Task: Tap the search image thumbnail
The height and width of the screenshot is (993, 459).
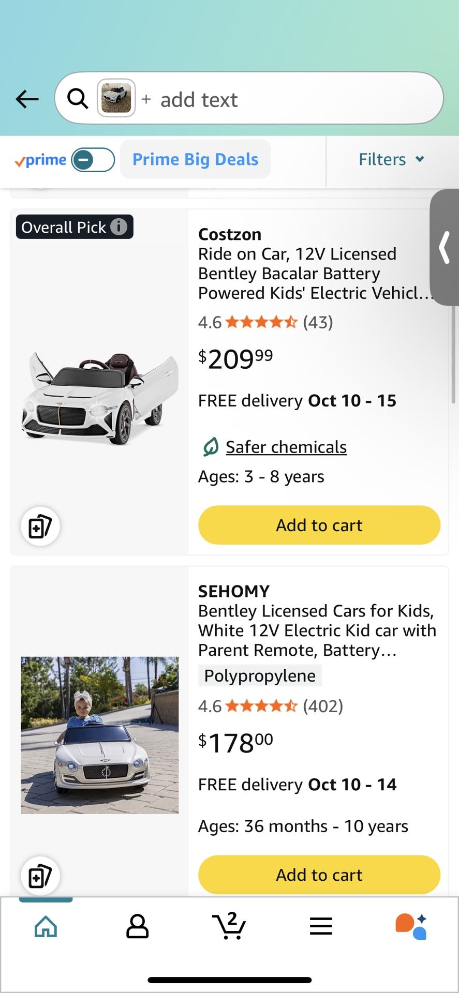Action: tap(116, 98)
